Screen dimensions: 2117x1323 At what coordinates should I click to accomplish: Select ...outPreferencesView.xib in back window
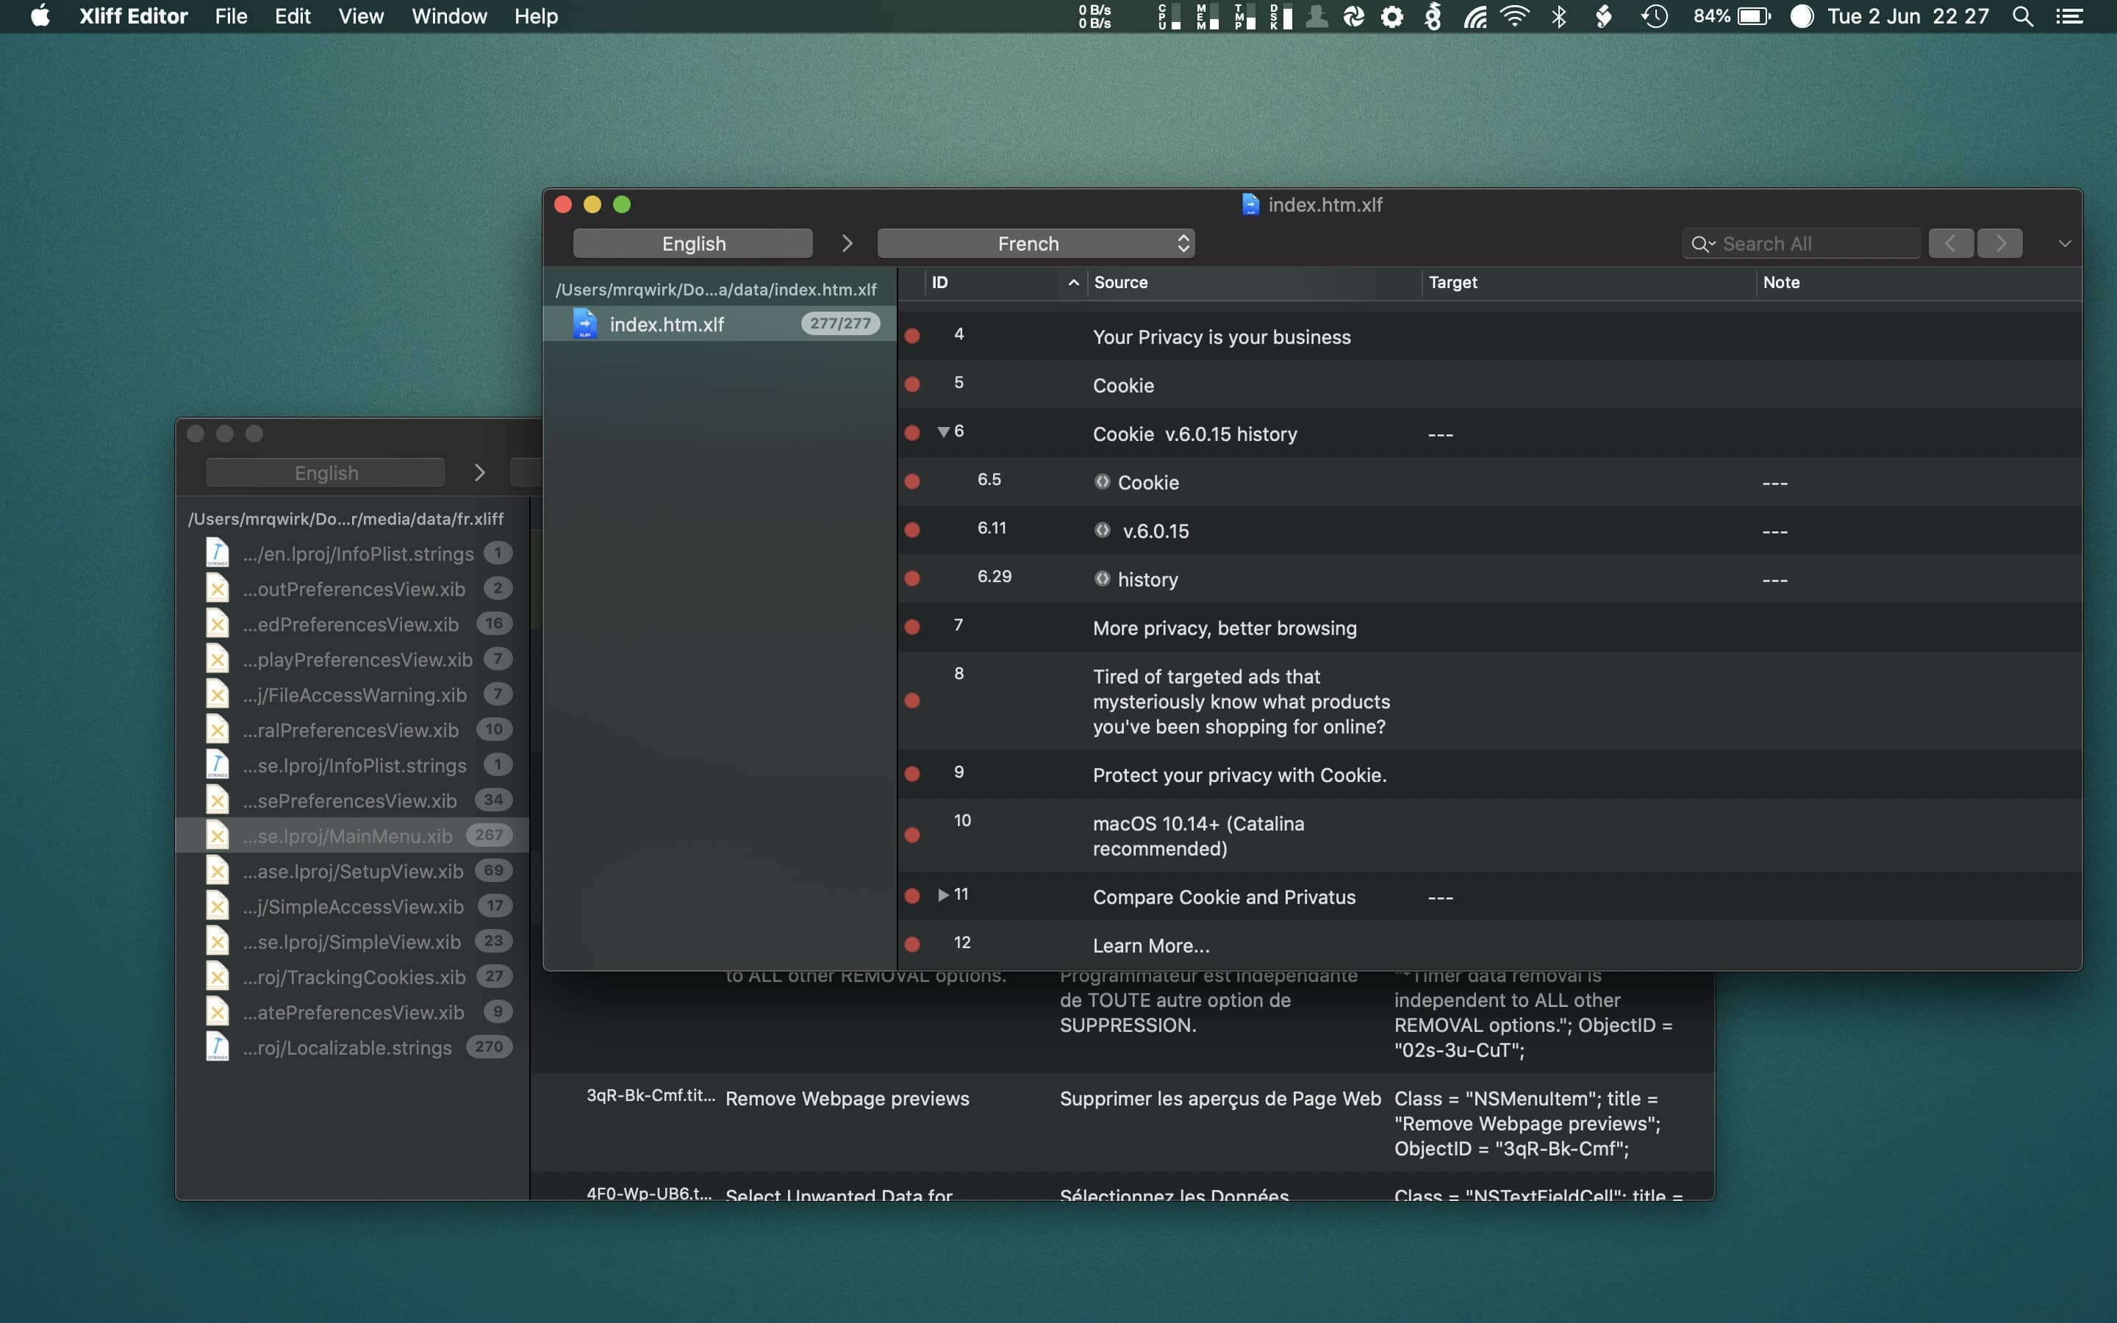pos(353,589)
